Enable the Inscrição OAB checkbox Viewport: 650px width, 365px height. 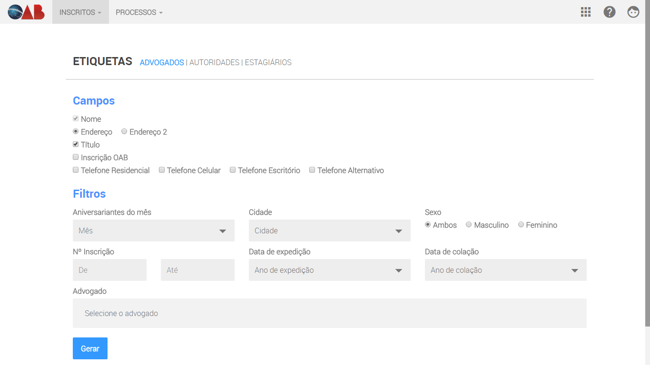[76, 157]
